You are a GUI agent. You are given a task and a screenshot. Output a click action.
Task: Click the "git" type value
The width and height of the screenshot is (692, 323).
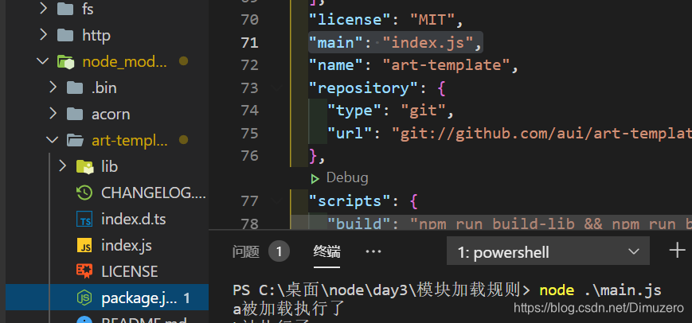click(x=422, y=110)
